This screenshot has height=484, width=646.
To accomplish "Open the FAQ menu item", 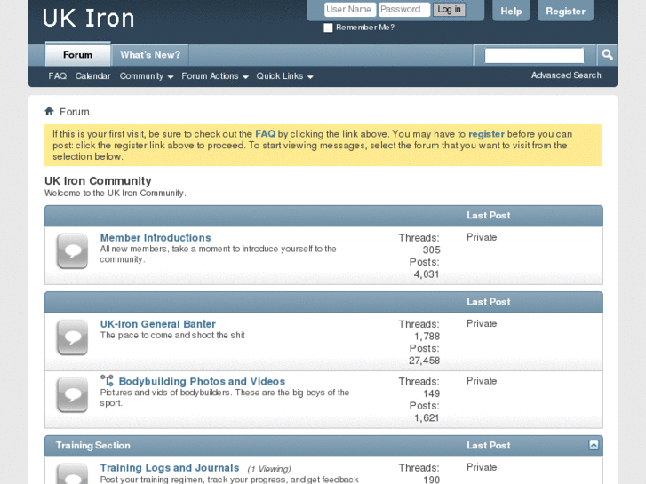I will click(57, 76).
